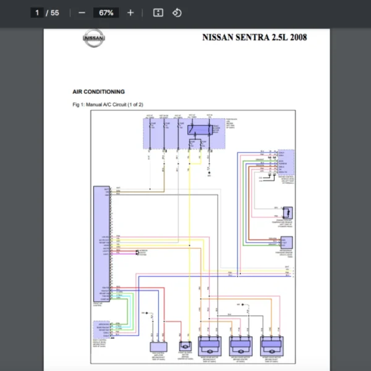
Task: Click the refrigerant pressure sensor box
Action: click(x=286, y=242)
